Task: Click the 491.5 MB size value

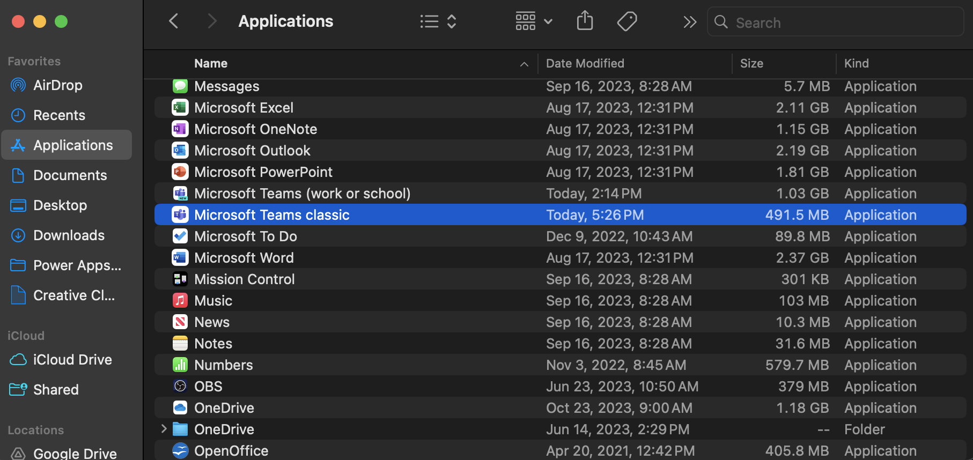Action: [797, 215]
